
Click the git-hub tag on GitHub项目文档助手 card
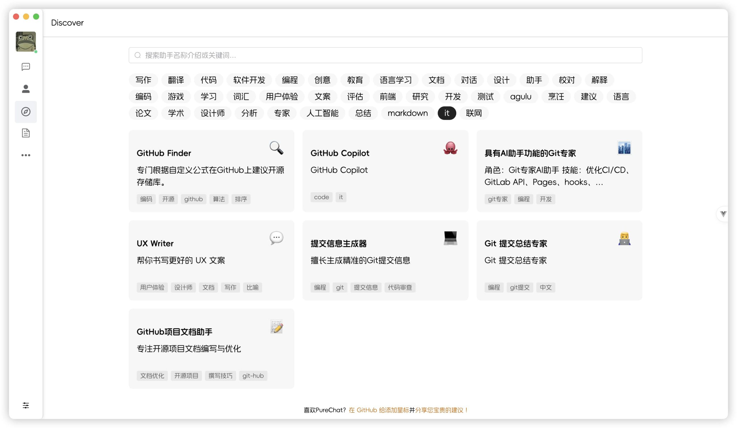(253, 376)
